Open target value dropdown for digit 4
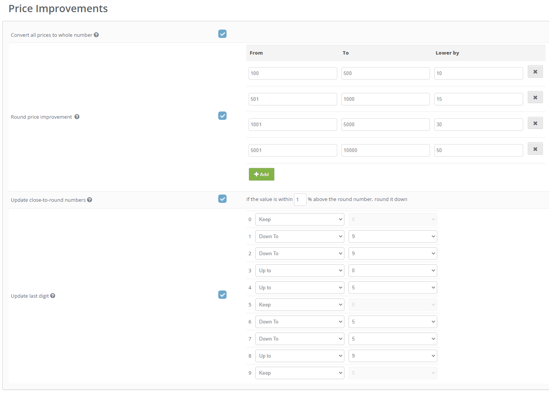Image resolution: width=549 pixels, height=394 pixels. coord(393,287)
